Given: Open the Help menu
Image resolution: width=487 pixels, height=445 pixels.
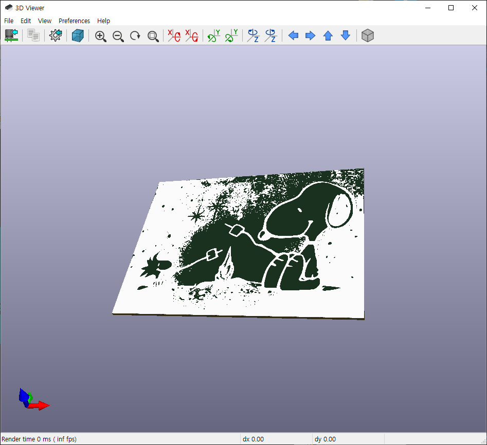Looking at the screenshot, I should [103, 21].
